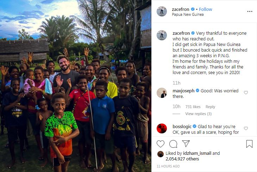The height and width of the screenshot is (172, 257).
Task: Like maxjoseph's comment heart
Action: [x=246, y=93]
